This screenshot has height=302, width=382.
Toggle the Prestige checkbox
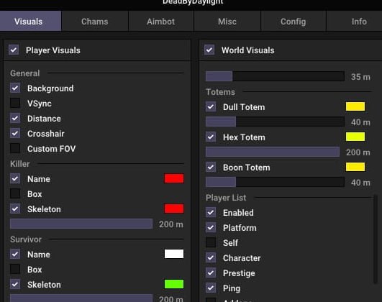point(211,273)
